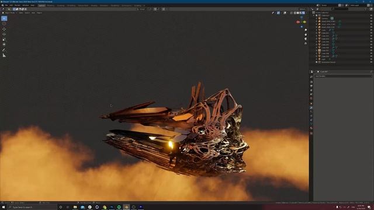Switch viewport to Rendered shading
374x210 pixels.
pyautogui.click(x=303, y=13)
